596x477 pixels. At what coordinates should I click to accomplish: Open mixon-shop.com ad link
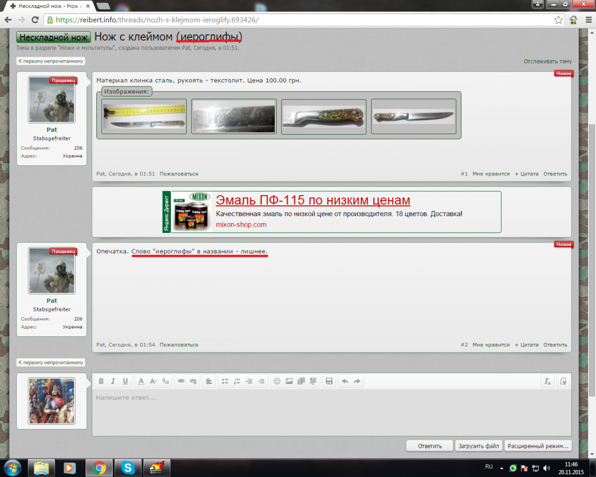(x=241, y=225)
